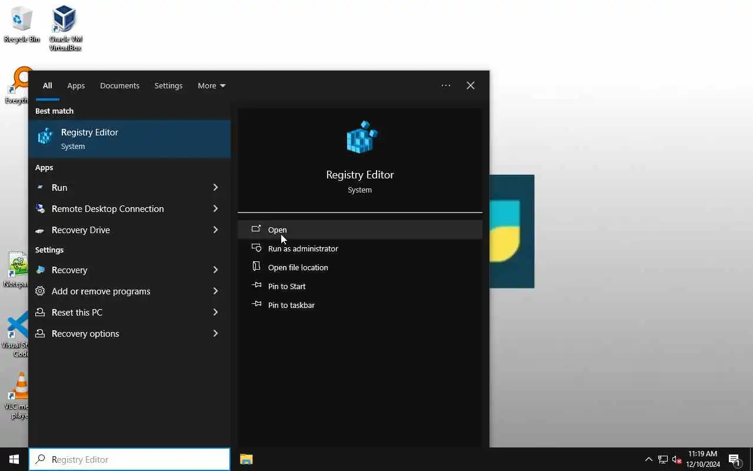Open the Notepad++ desktop icon

click(x=16, y=270)
